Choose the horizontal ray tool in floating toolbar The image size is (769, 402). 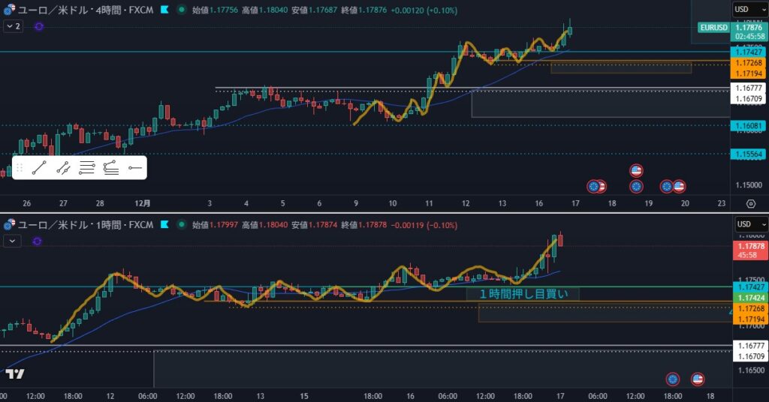coord(135,168)
